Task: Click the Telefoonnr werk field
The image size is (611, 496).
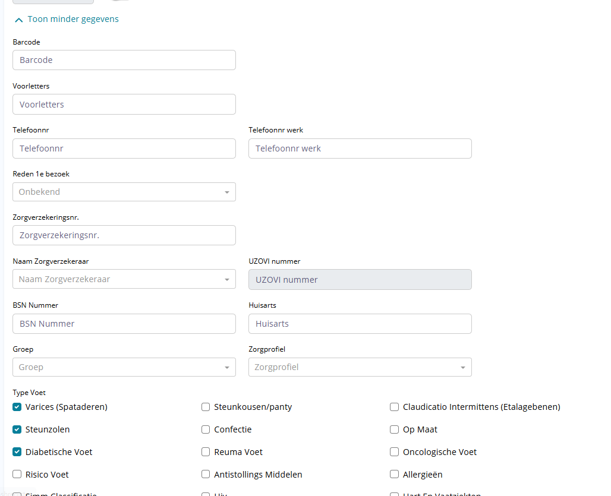Action: click(x=360, y=149)
